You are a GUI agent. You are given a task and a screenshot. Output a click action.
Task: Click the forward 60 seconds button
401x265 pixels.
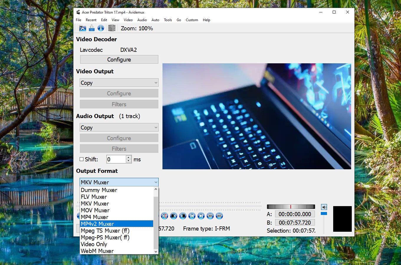pyautogui.click(x=219, y=216)
